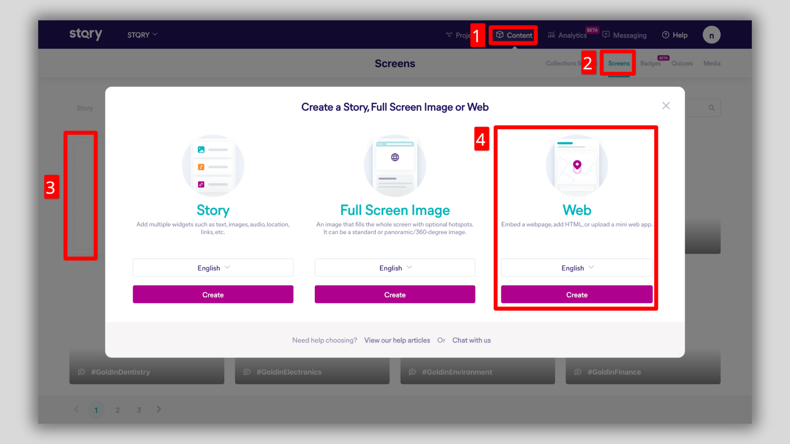Switch to the Quizzes tab
The width and height of the screenshot is (790, 444).
[x=682, y=63]
